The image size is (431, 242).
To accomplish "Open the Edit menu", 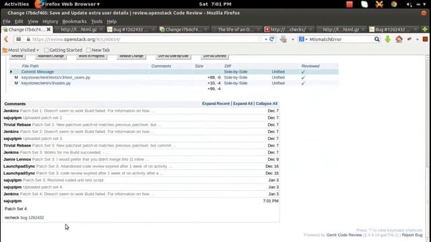I will [x=19, y=22].
